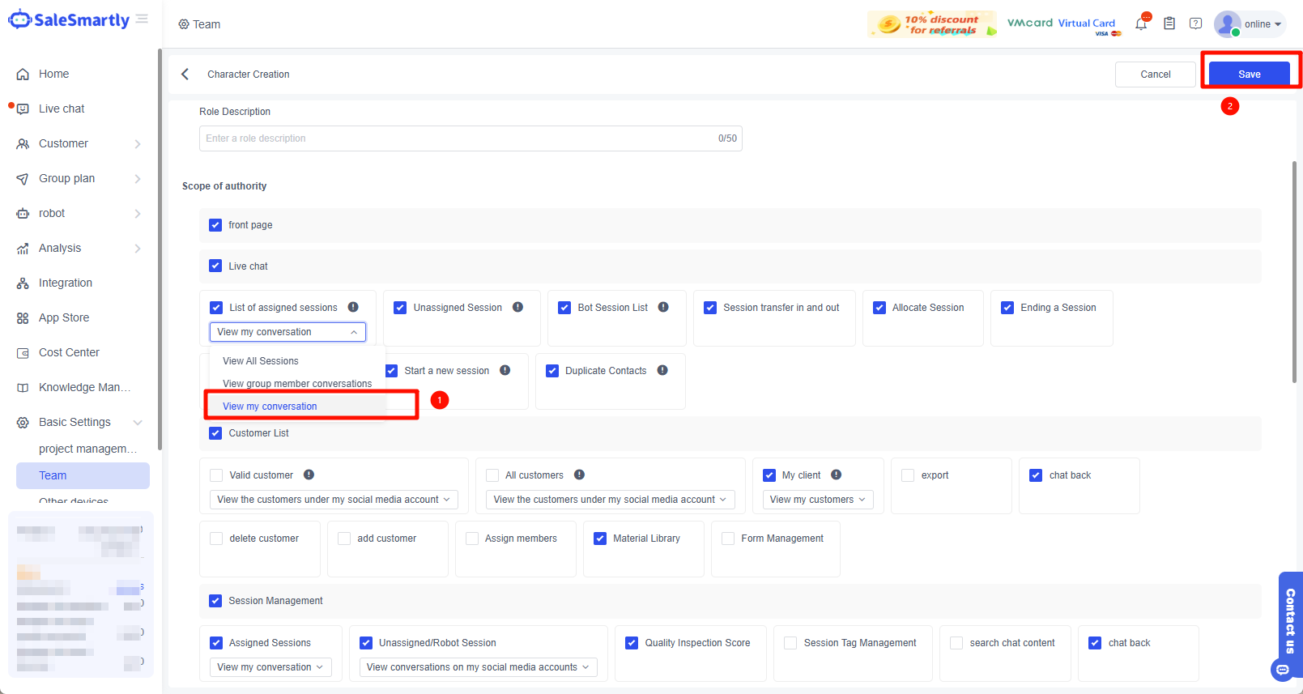
Task: Click the Cancel button
Action: pos(1155,75)
